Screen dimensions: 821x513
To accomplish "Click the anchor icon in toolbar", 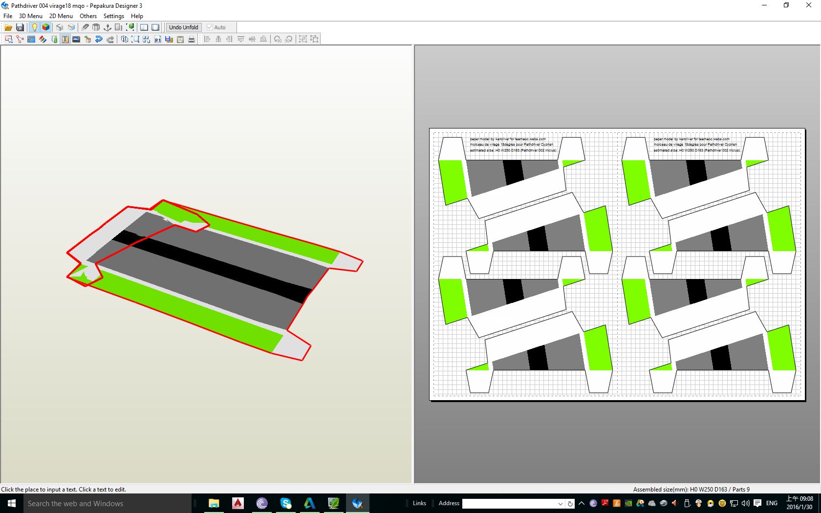I will pyautogui.click(x=108, y=27).
